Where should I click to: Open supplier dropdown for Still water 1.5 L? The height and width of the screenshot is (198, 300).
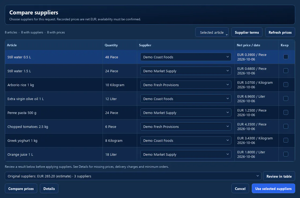click(x=186, y=71)
